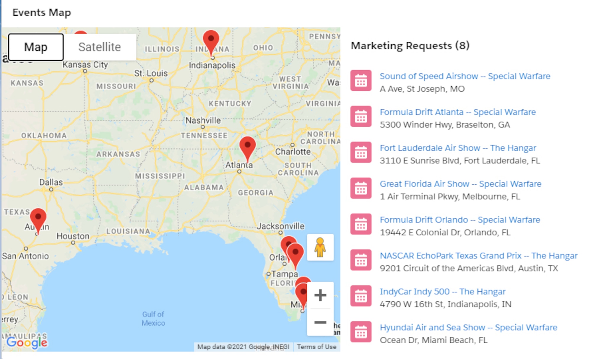The image size is (591, 359).
Task: Click the San Antonio label on the map
Action: (x=25, y=256)
